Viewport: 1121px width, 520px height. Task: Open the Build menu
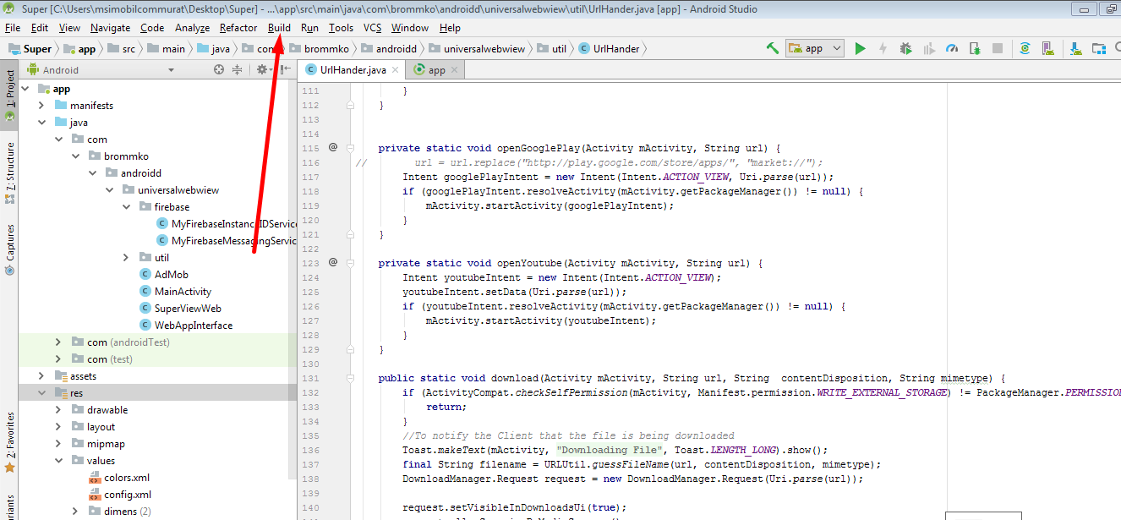[x=279, y=28]
